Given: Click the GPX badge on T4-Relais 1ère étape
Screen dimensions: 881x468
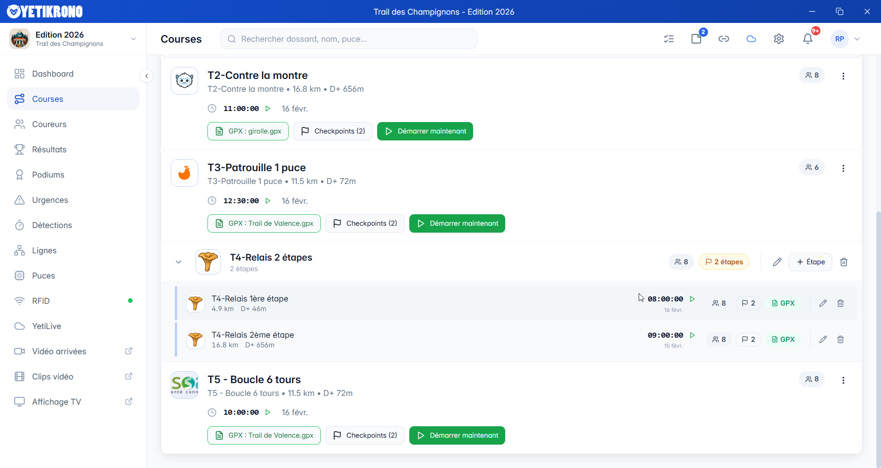Looking at the screenshot, I should tap(784, 303).
